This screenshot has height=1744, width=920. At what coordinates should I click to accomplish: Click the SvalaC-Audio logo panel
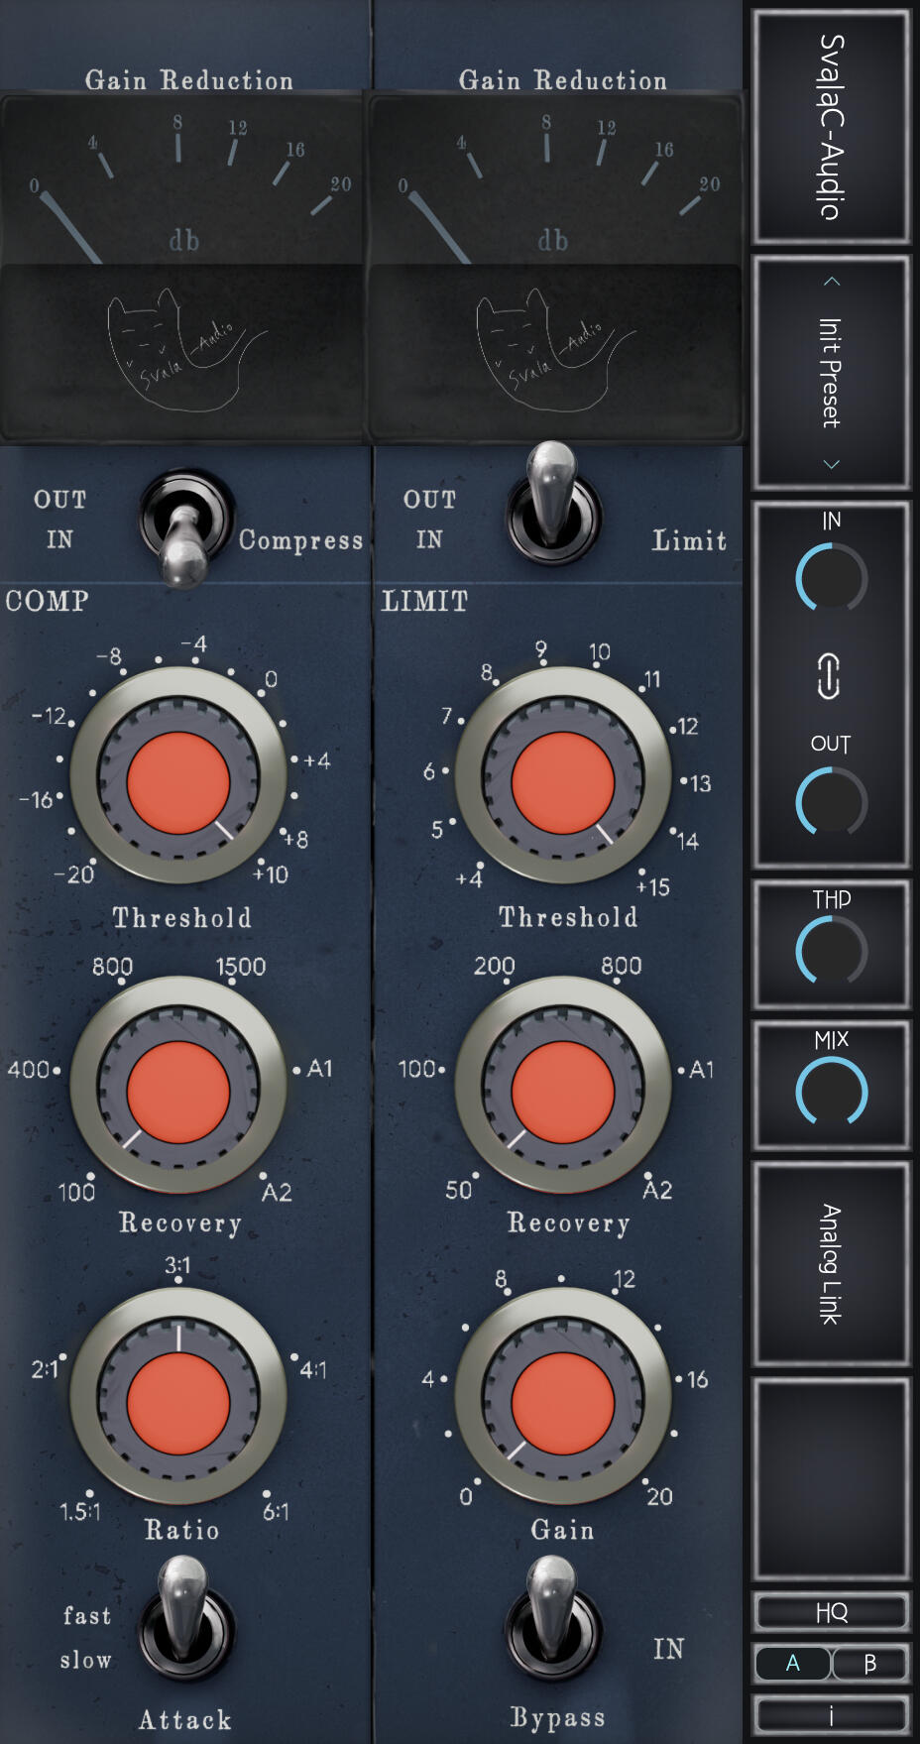(831, 126)
